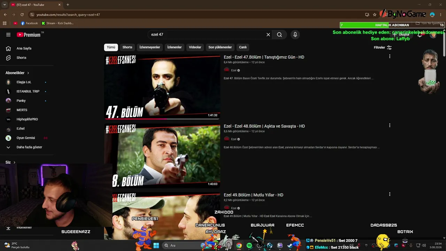This screenshot has width=446, height=251.
Task: Select the Canlı filter chip
Action: [243, 47]
